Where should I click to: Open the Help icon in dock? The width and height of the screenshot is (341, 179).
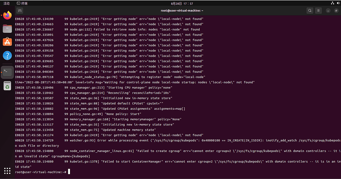click(7, 56)
